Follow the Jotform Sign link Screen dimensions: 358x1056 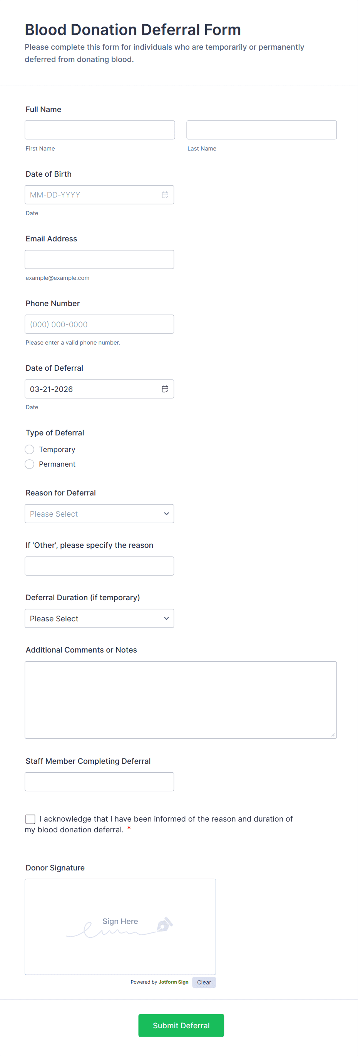point(174,982)
